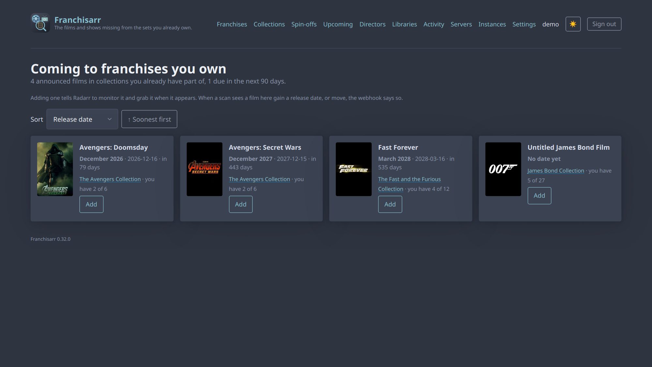Click the Franchisarr film reel logo icon
The height and width of the screenshot is (367, 652).
pos(40,23)
